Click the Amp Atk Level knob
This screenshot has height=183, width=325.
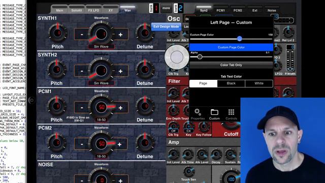click(x=202, y=155)
